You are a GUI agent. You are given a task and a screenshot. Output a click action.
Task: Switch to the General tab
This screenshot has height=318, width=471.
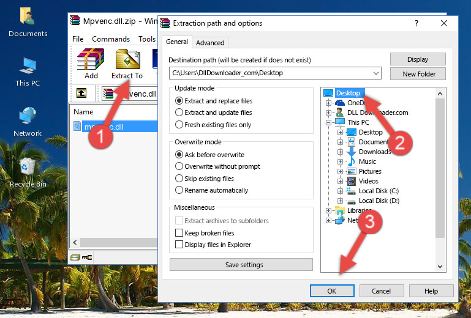[x=177, y=42]
